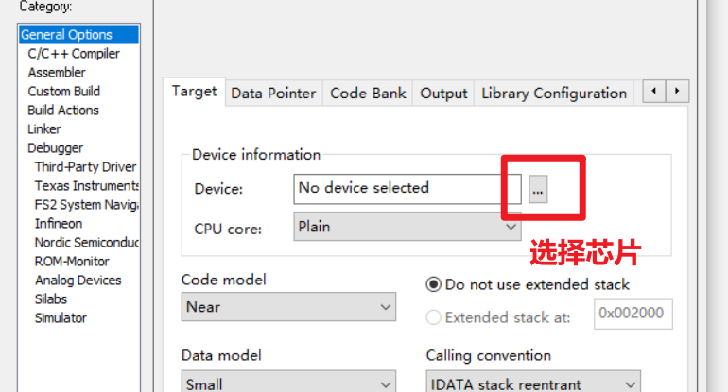Expand the Code model dropdown

tap(288, 307)
